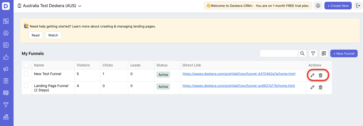Open the thumbs-up deals sidebar icon
The image size is (363, 126).
pos(6,57)
